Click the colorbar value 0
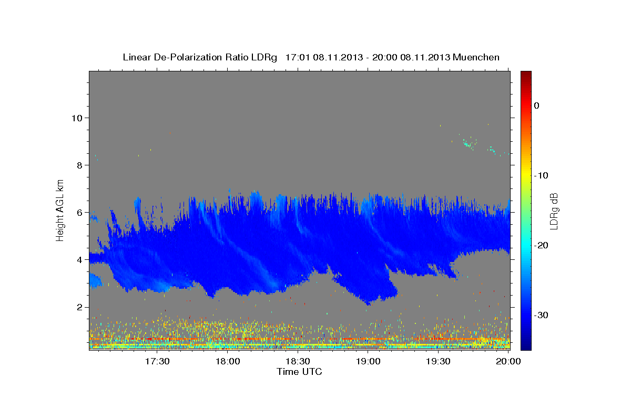 [x=537, y=106]
